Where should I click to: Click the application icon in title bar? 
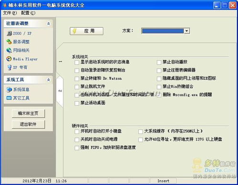tap(5, 5)
